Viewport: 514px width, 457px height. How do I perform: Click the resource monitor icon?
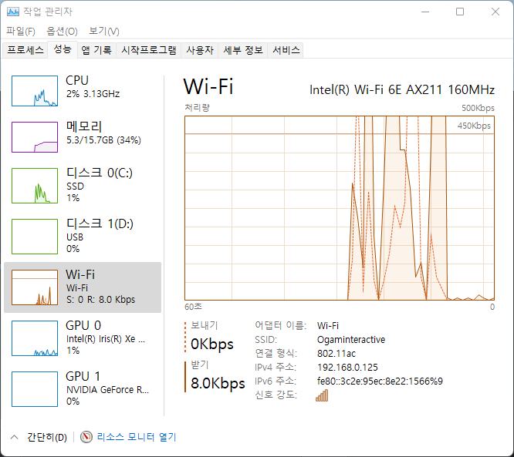tap(86, 437)
